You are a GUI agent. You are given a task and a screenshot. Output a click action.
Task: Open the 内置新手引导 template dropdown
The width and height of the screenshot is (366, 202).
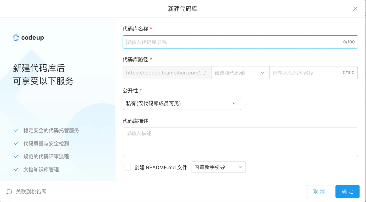(218, 167)
